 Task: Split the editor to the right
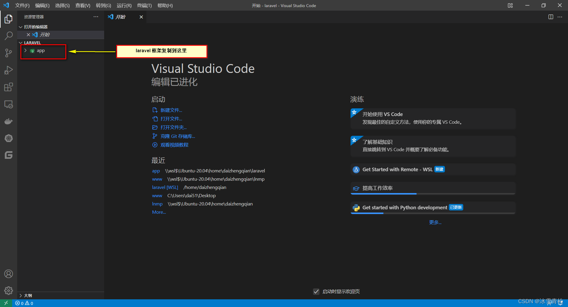pyautogui.click(x=551, y=17)
